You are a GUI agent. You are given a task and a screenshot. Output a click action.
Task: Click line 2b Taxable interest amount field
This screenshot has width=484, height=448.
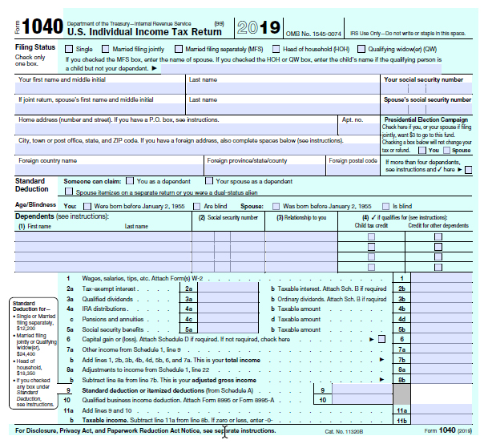pyautogui.click(x=442, y=289)
